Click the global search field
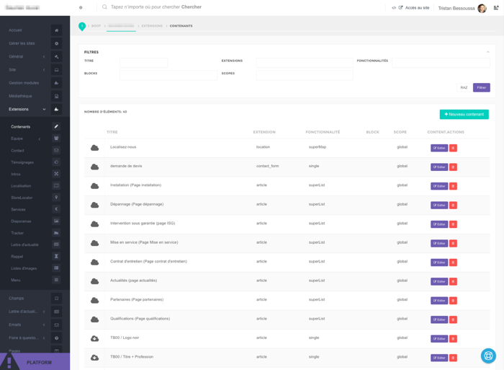 [x=156, y=7]
